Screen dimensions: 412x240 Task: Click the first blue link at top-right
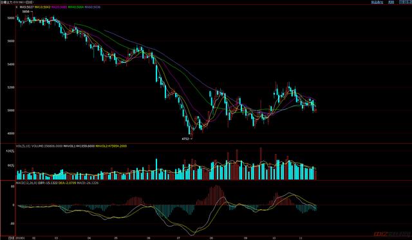(x=377, y=2)
